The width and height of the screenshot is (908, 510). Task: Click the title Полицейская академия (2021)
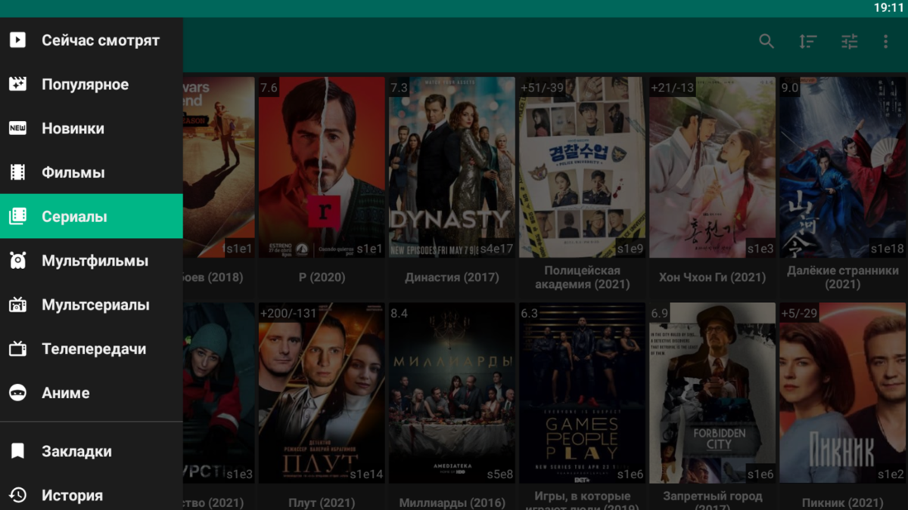582,277
